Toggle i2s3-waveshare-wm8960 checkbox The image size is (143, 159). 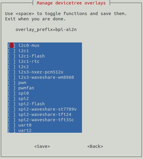click(12, 77)
